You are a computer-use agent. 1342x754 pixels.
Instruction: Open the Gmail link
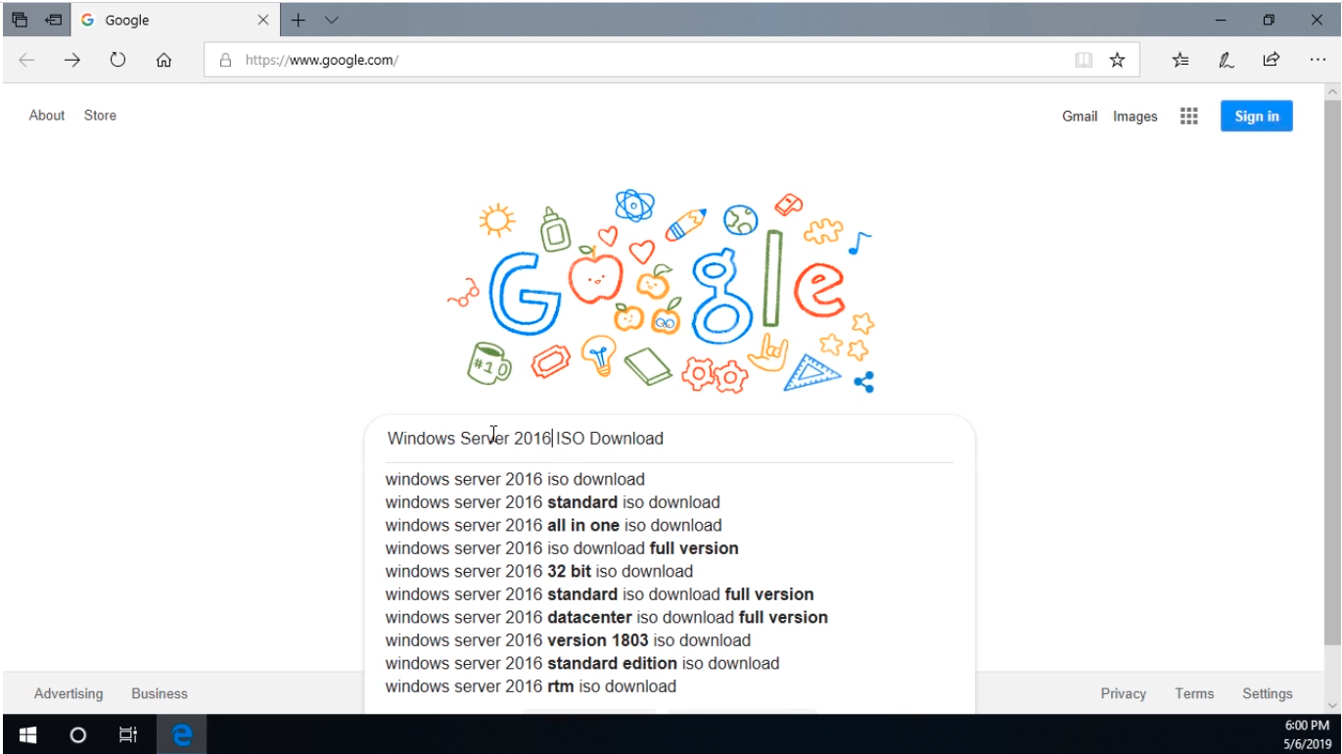(x=1079, y=117)
